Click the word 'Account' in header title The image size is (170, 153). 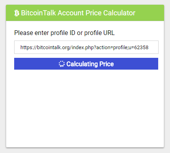click(x=71, y=13)
